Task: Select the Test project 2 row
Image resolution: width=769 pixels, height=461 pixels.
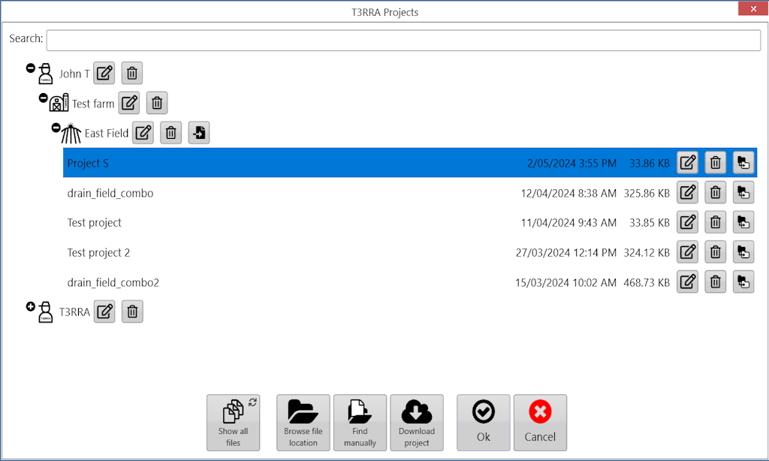Action: (x=410, y=252)
